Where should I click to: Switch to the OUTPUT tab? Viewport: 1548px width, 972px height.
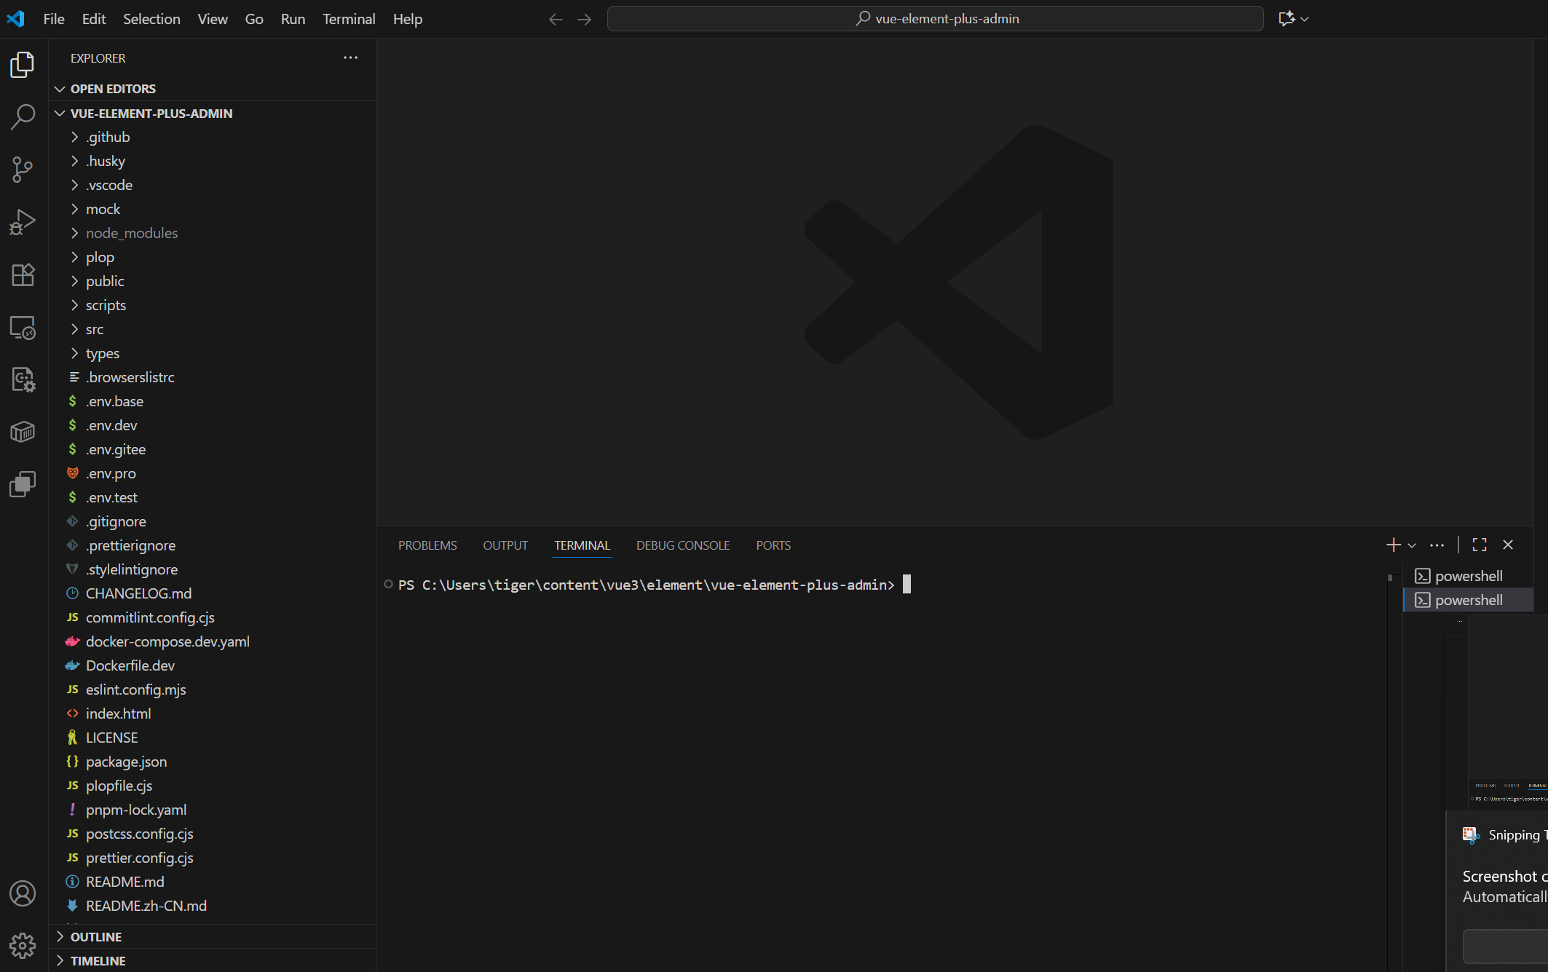point(505,545)
